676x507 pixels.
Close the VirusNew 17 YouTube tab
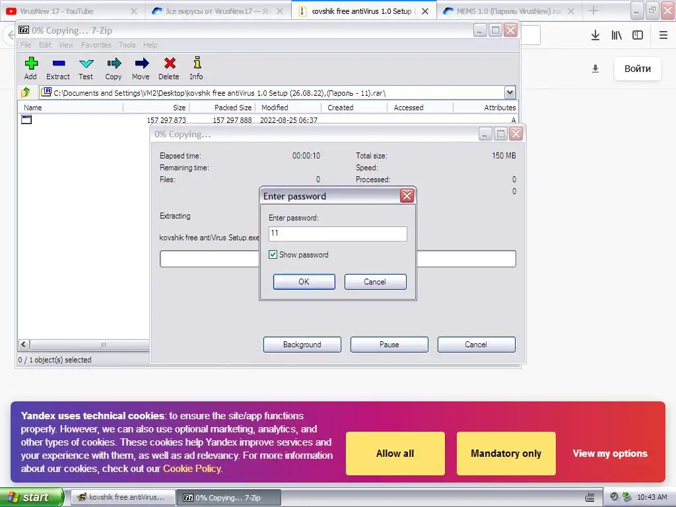(133, 11)
